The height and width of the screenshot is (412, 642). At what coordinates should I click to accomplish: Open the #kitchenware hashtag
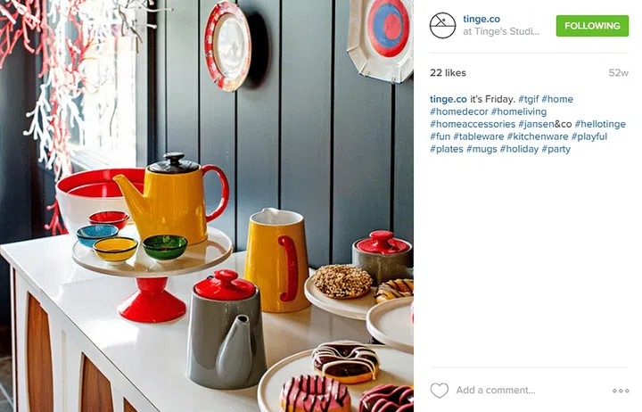(538, 136)
